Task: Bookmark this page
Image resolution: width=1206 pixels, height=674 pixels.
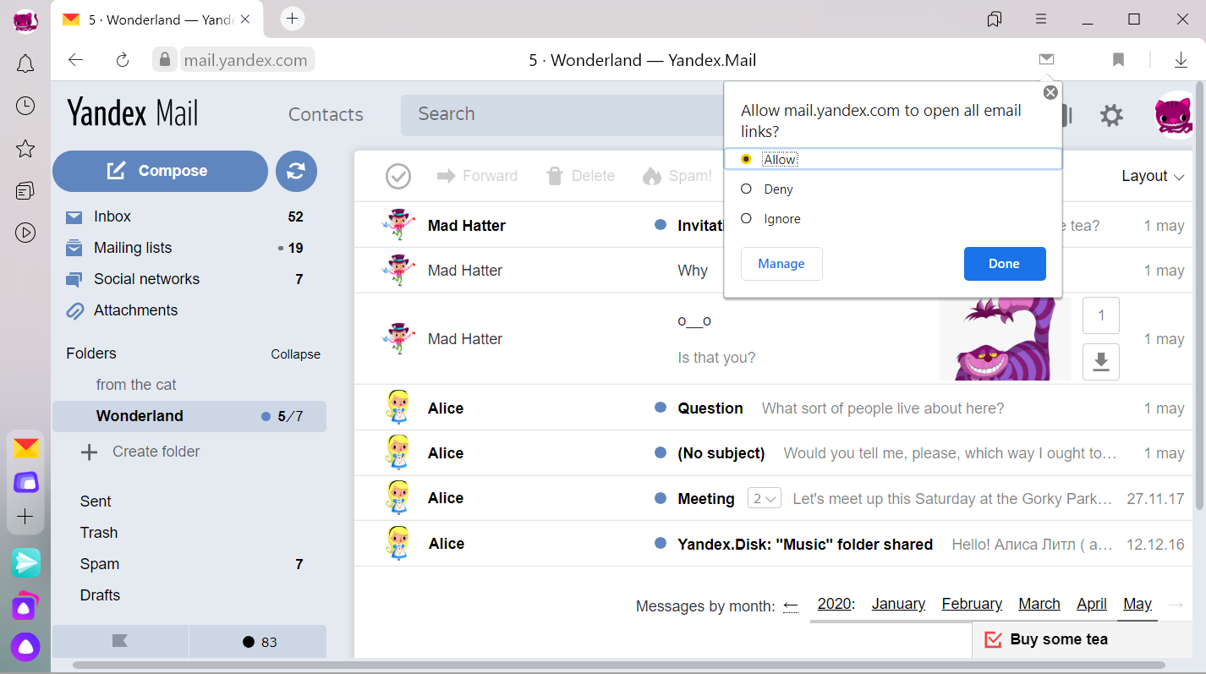Action: click(1118, 59)
